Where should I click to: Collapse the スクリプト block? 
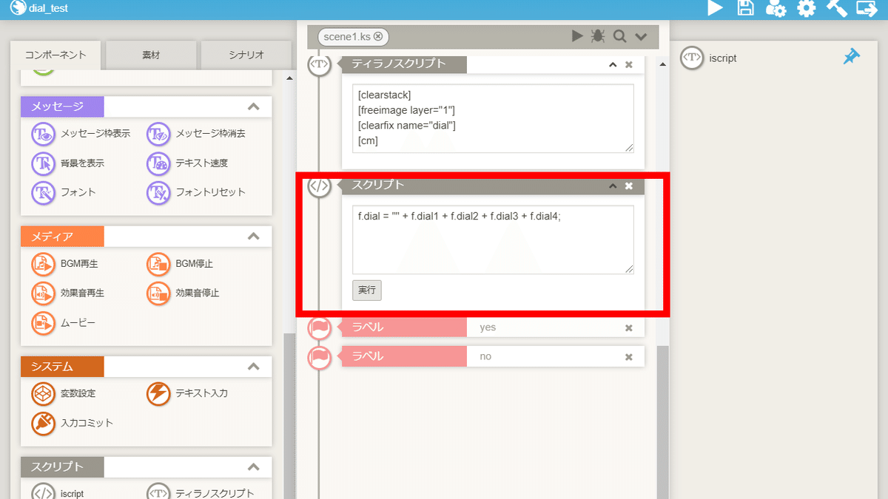613,186
